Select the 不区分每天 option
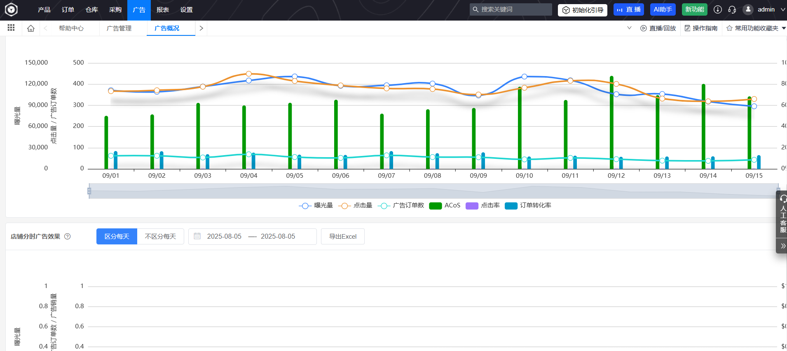The height and width of the screenshot is (351, 787). (x=160, y=237)
